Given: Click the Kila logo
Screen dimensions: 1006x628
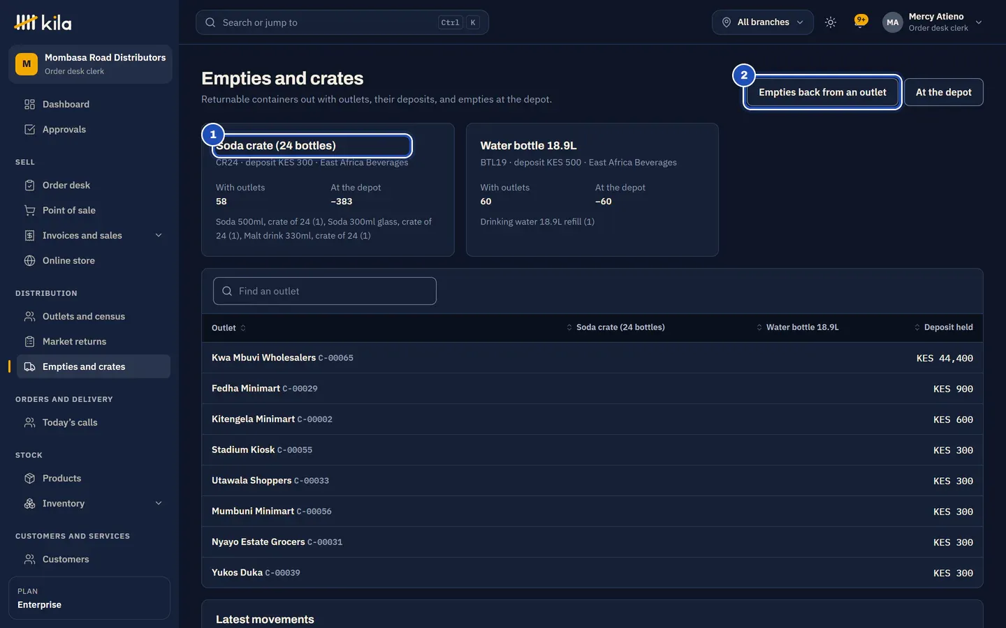Looking at the screenshot, I should point(43,22).
